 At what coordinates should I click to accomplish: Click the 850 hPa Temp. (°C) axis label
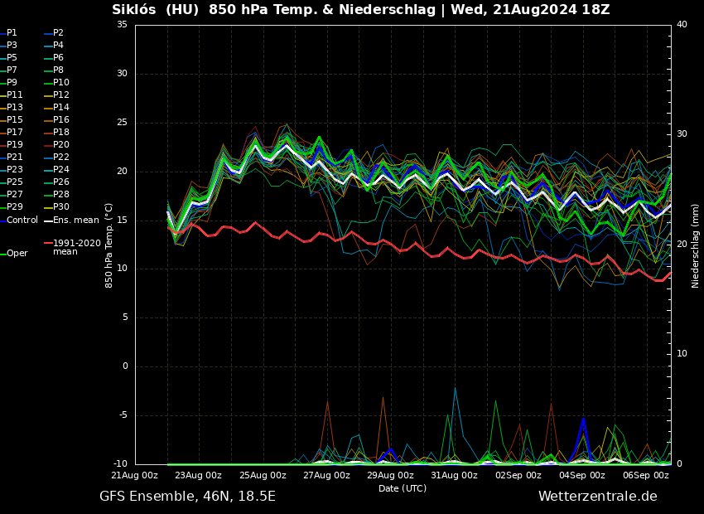point(109,245)
